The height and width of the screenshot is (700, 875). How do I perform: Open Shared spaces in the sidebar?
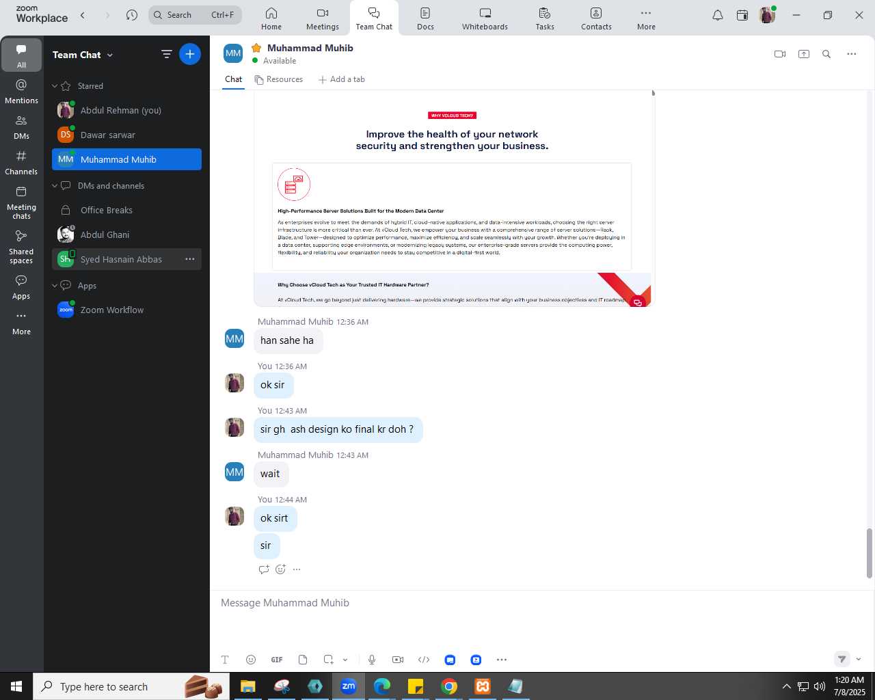(21, 246)
